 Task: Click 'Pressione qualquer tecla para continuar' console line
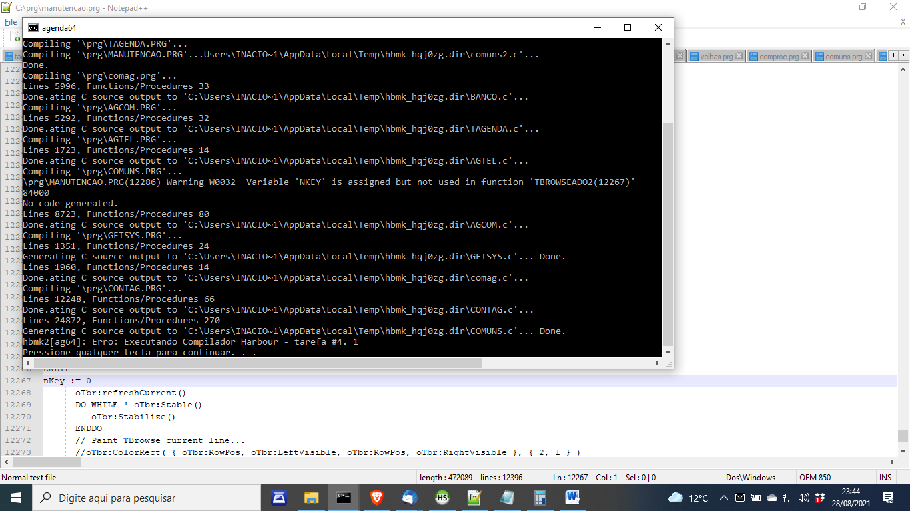click(139, 353)
